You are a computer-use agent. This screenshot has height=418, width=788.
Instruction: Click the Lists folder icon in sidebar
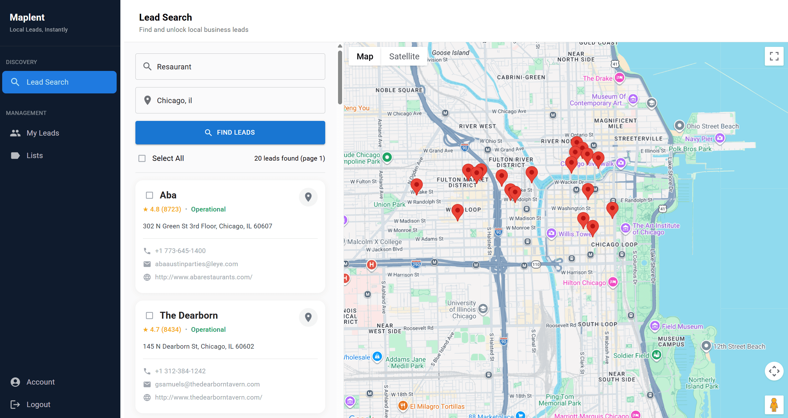coord(15,155)
